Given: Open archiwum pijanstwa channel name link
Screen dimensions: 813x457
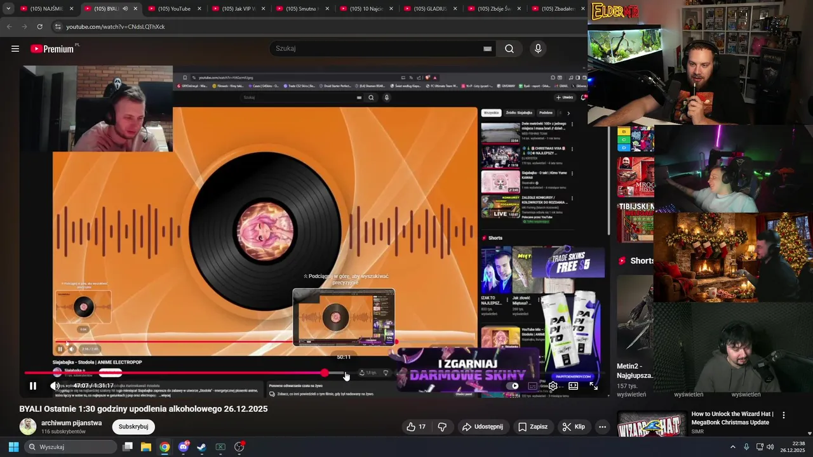Looking at the screenshot, I should [71, 423].
